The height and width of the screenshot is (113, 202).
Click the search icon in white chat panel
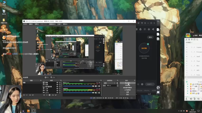tap(197, 40)
